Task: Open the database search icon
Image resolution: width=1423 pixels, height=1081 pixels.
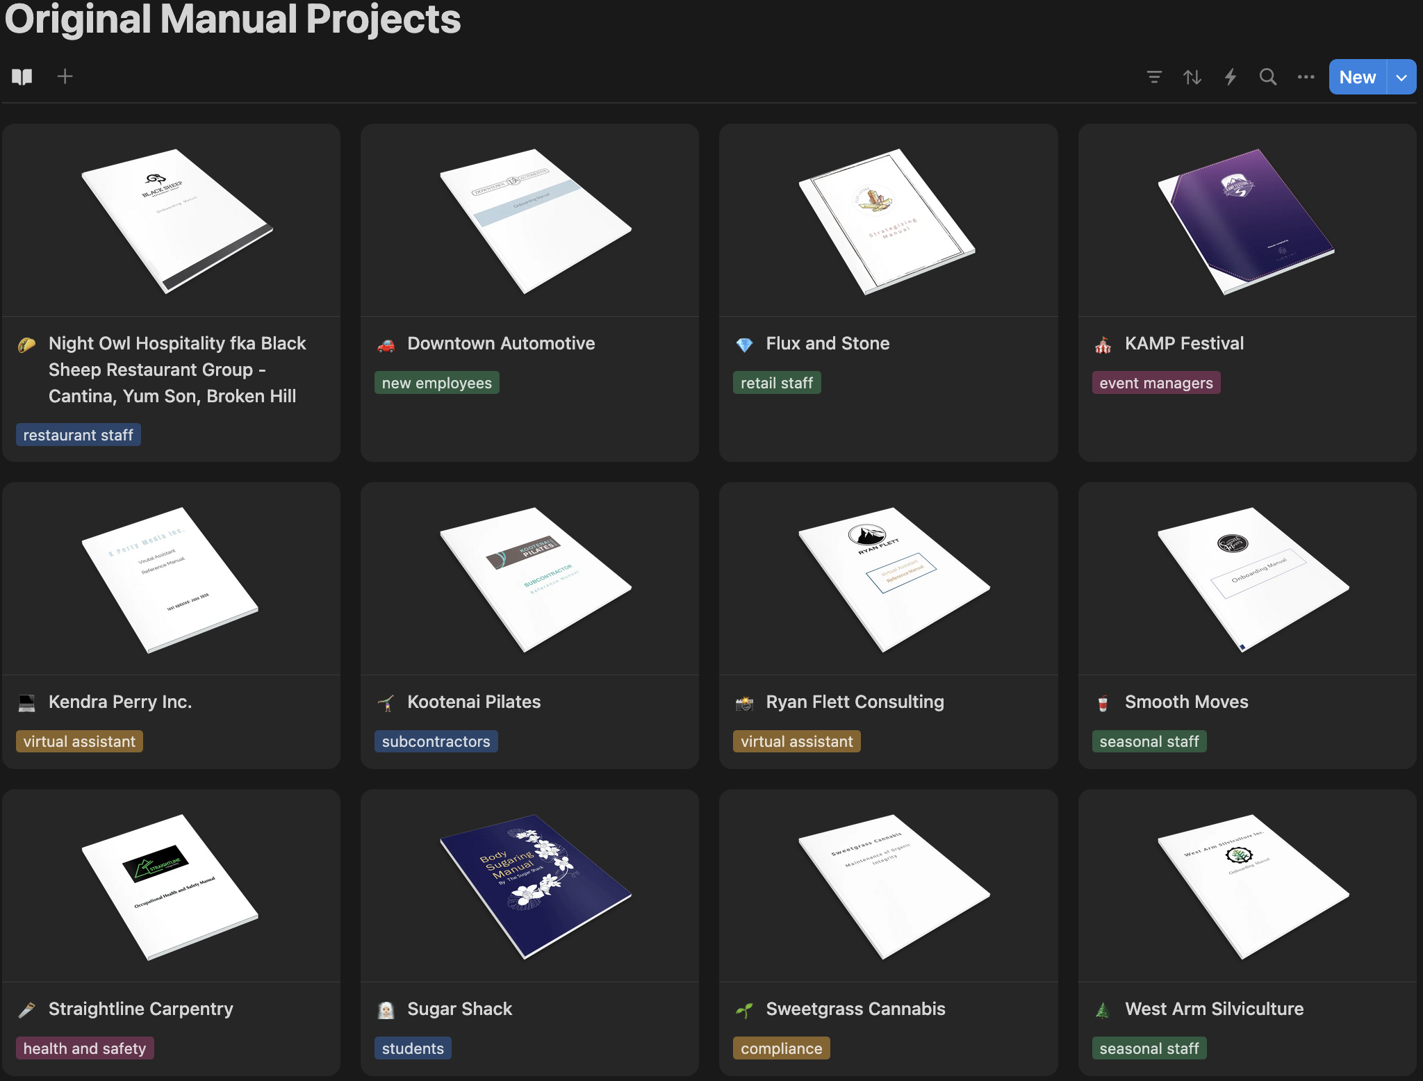Action: point(1268,77)
